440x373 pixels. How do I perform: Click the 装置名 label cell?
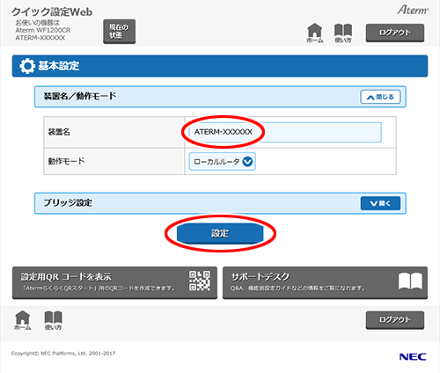[x=114, y=132]
